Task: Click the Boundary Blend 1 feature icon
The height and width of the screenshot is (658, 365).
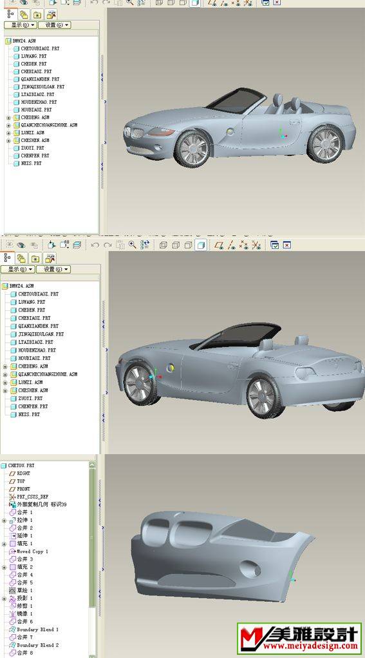Action: [x=12, y=630]
